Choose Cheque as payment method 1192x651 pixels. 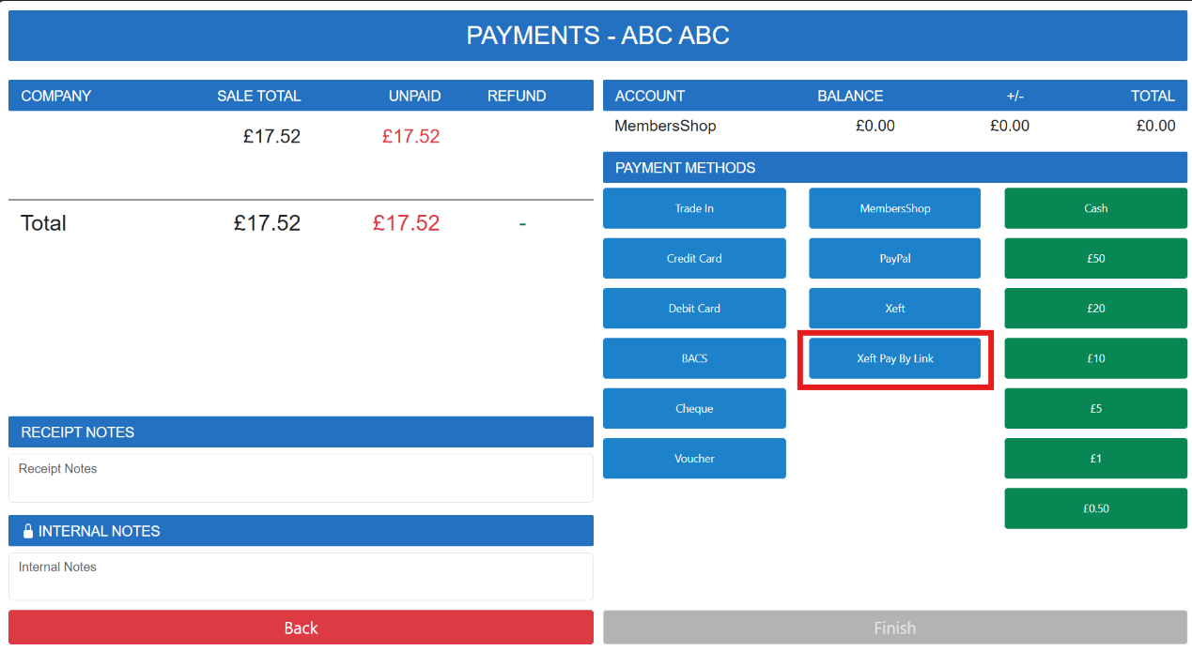pos(694,408)
